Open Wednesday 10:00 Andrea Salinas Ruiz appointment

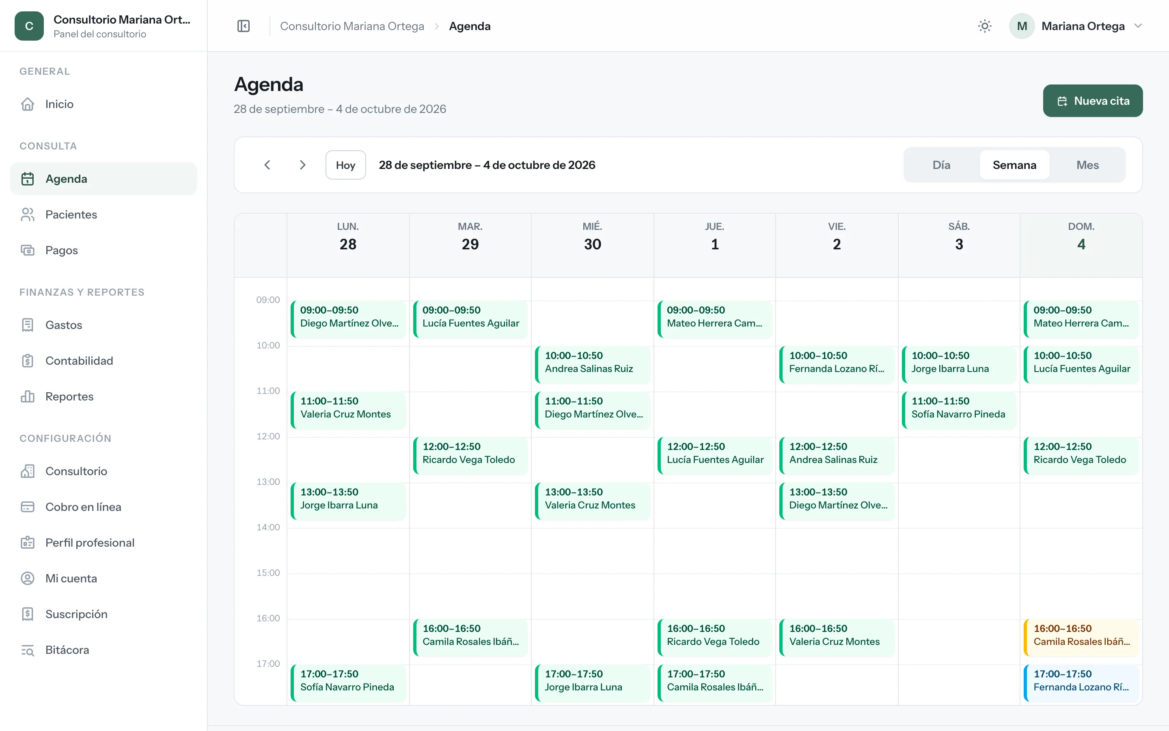point(593,365)
